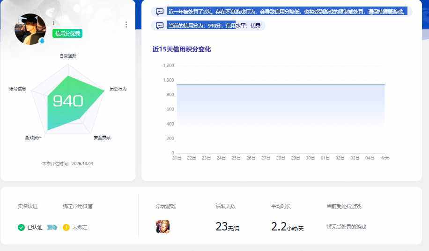Click the 已认证 status text
This screenshot has width=429, height=251.
click(x=35, y=227)
